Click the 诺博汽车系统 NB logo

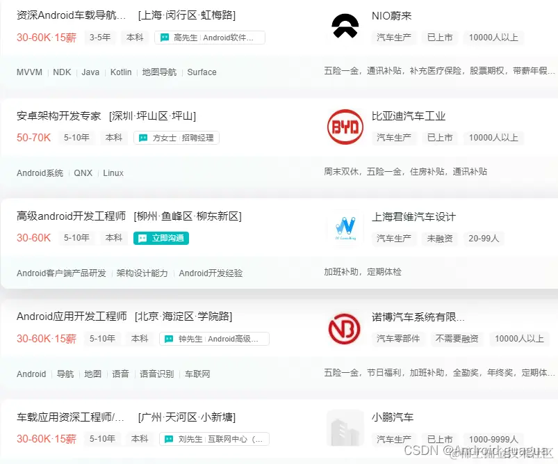(345, 327)
